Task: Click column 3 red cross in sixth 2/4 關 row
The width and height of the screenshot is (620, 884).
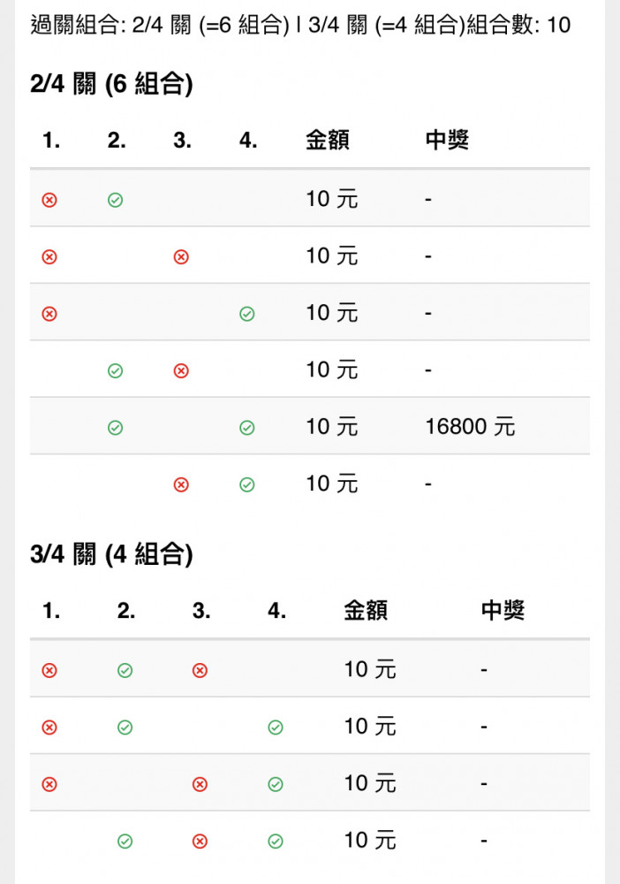Action: pos(181,484)
